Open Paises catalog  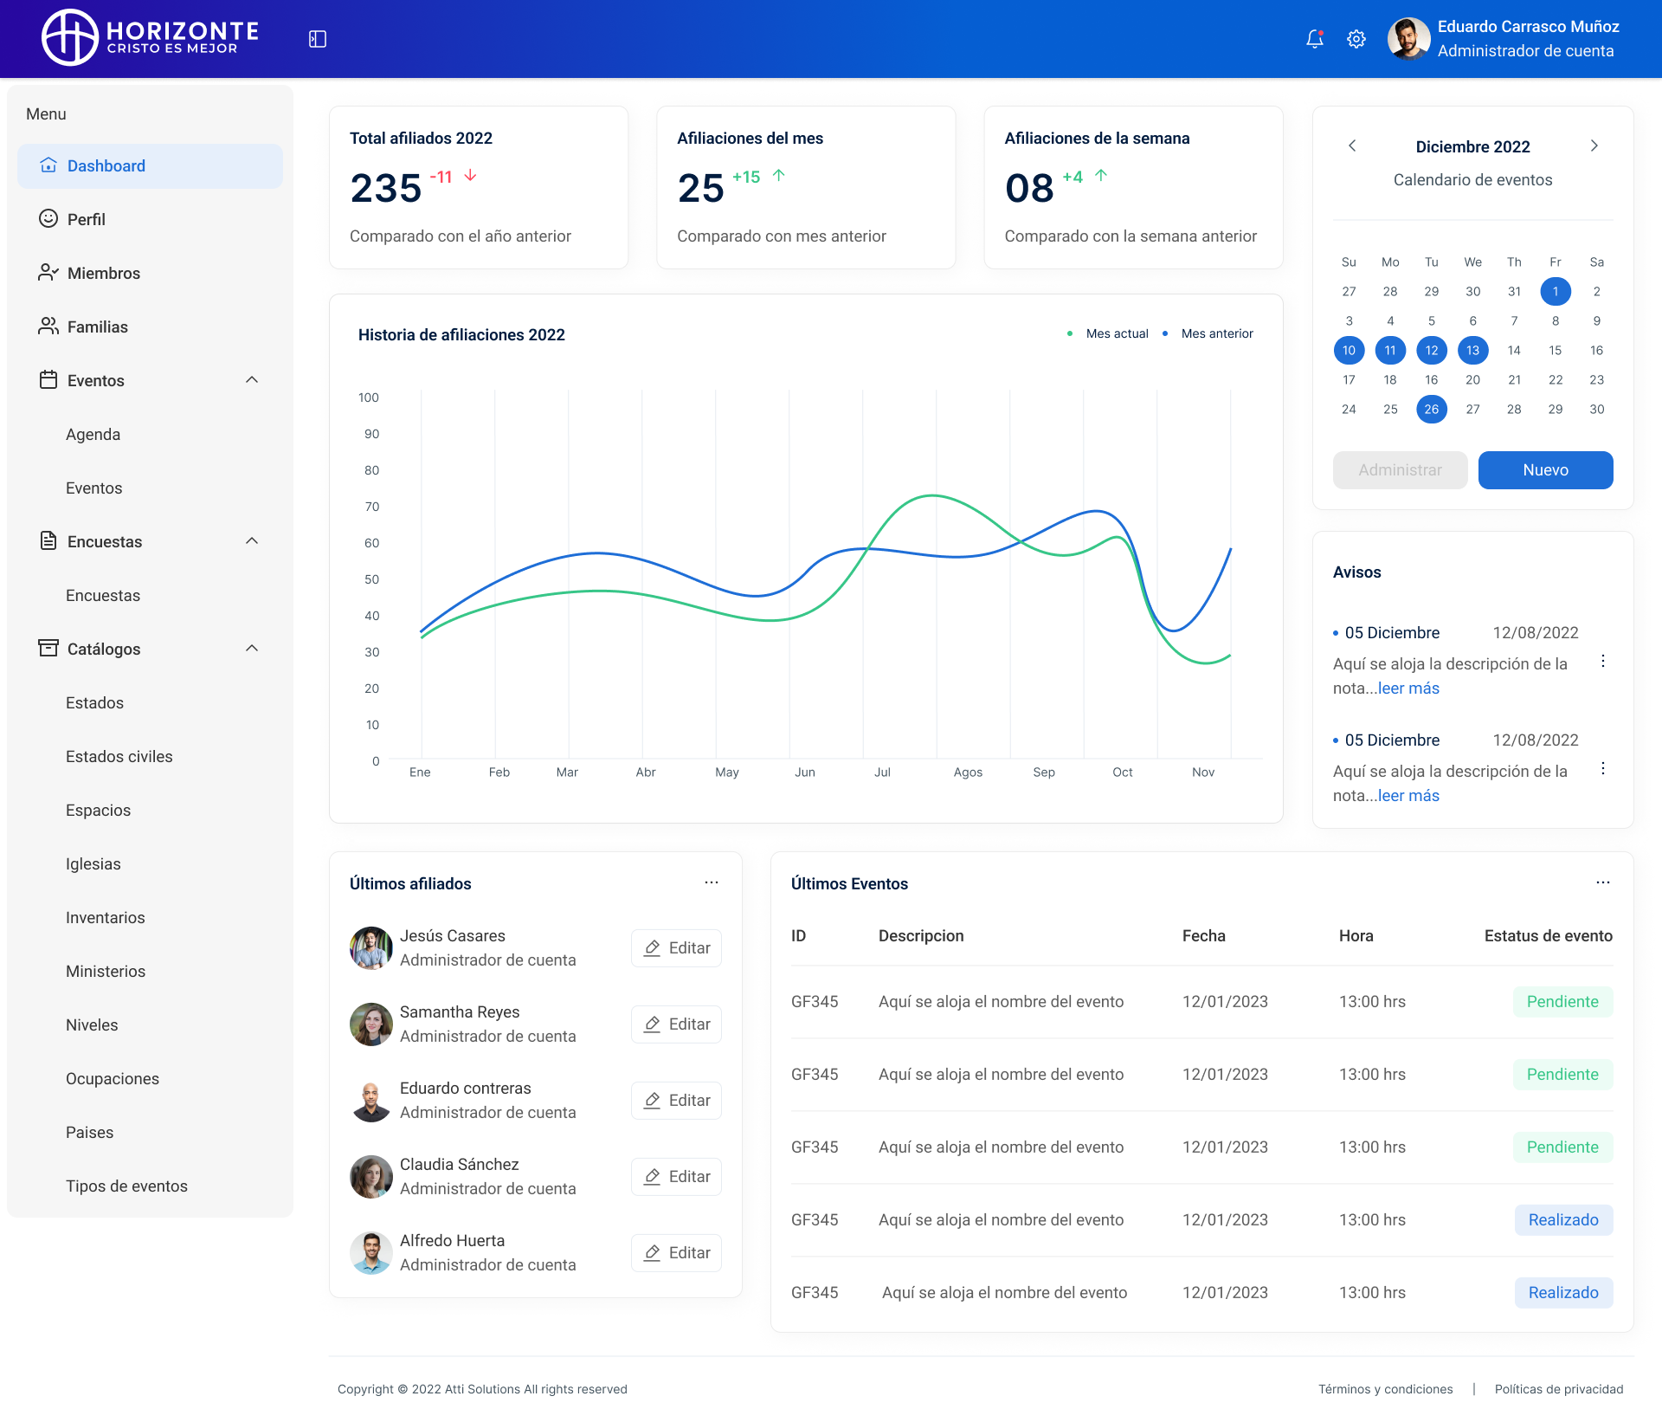tap(89, 1132)
